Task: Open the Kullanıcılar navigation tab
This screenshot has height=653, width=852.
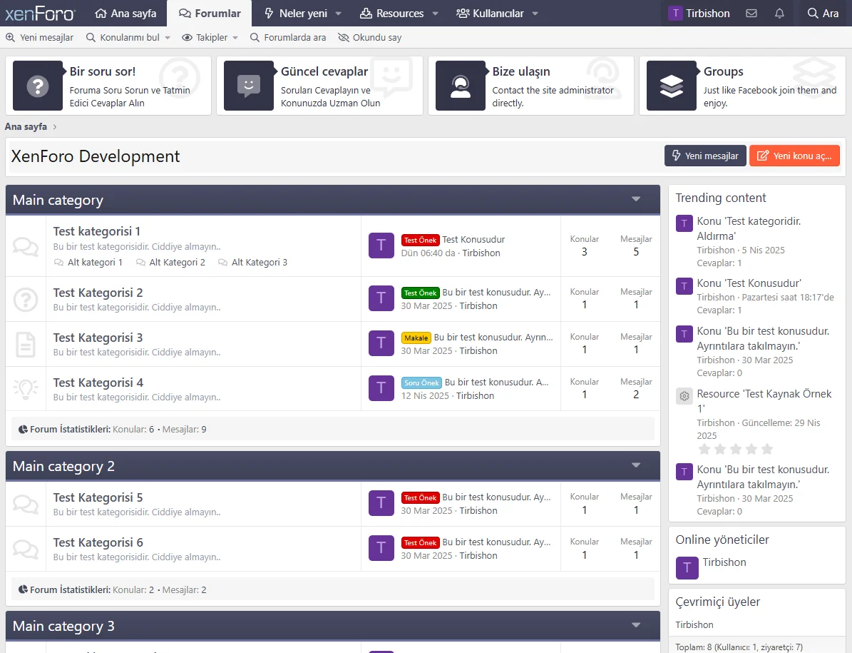Action: pos(490,14)
